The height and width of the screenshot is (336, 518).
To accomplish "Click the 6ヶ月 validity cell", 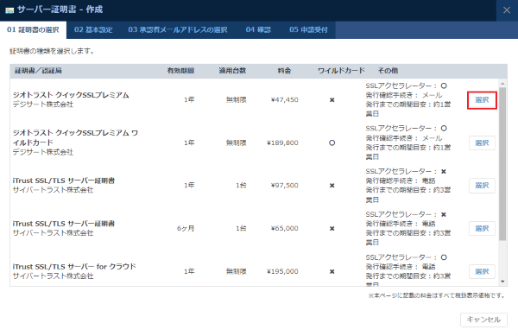I will (x=186, y=228).
